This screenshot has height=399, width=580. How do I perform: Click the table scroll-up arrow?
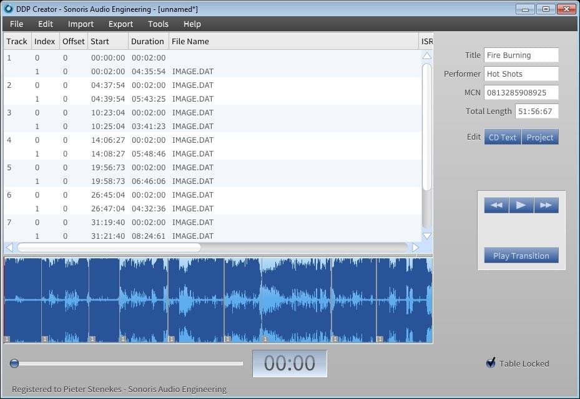point(427,56)
